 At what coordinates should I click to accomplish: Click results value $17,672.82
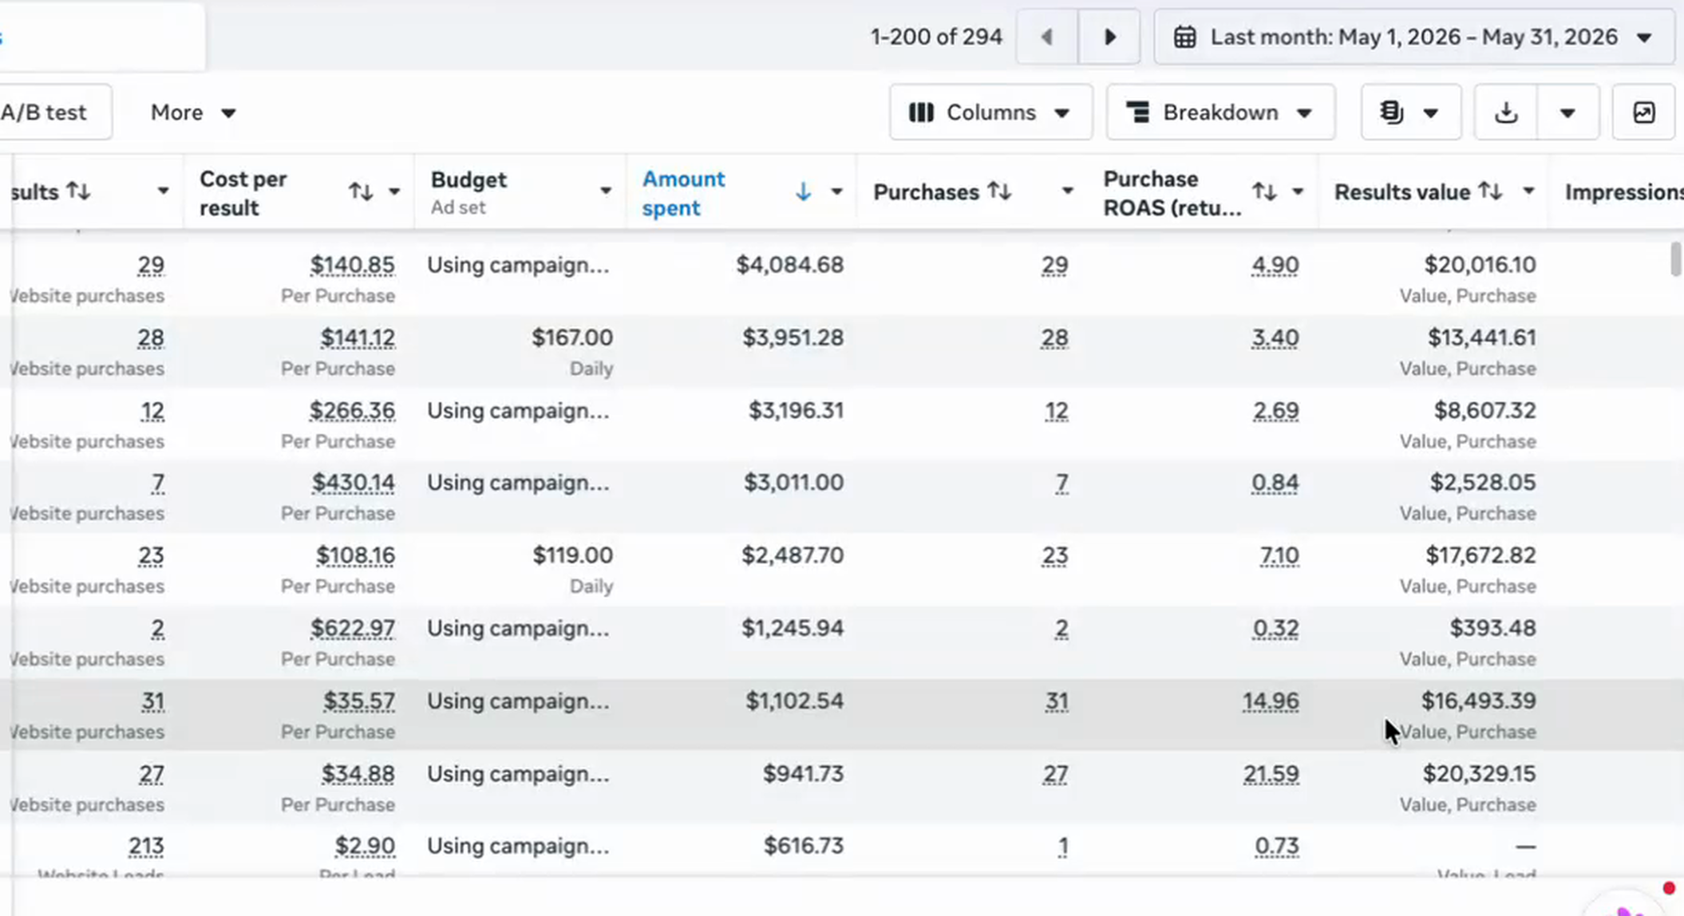1480,555
